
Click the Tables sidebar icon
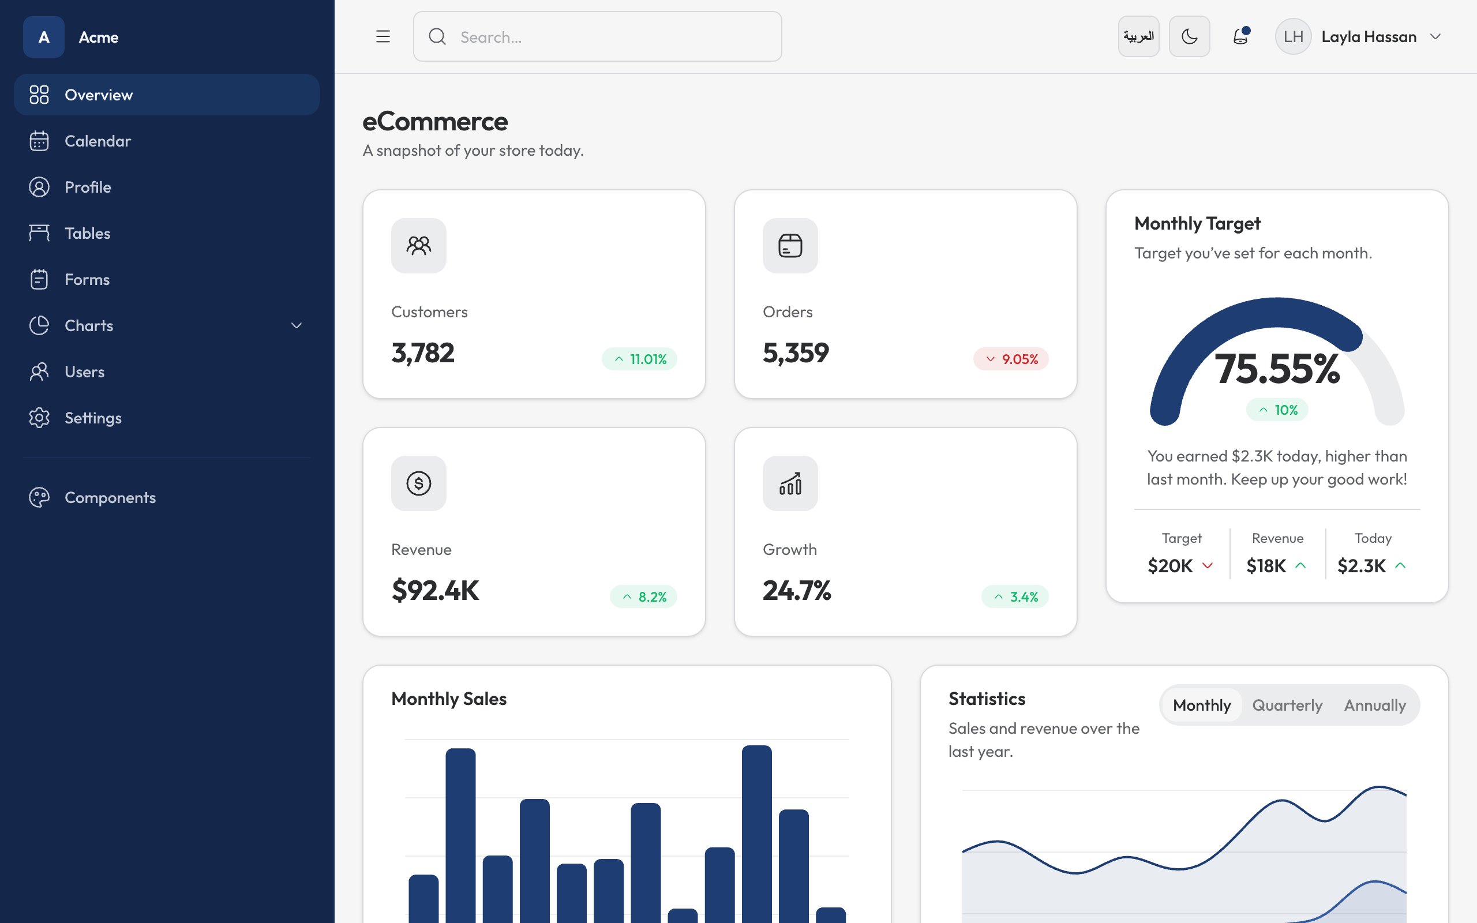coord(39,233)
